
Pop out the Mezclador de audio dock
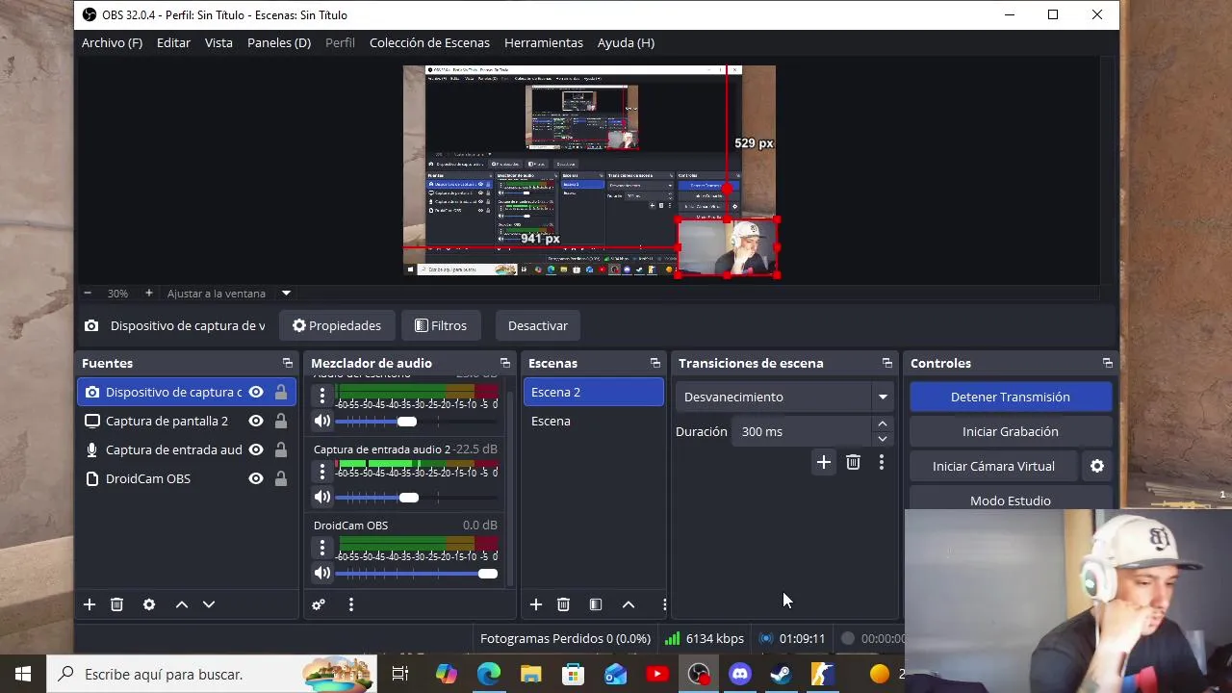pyautogui.click(x=505, y=363)
